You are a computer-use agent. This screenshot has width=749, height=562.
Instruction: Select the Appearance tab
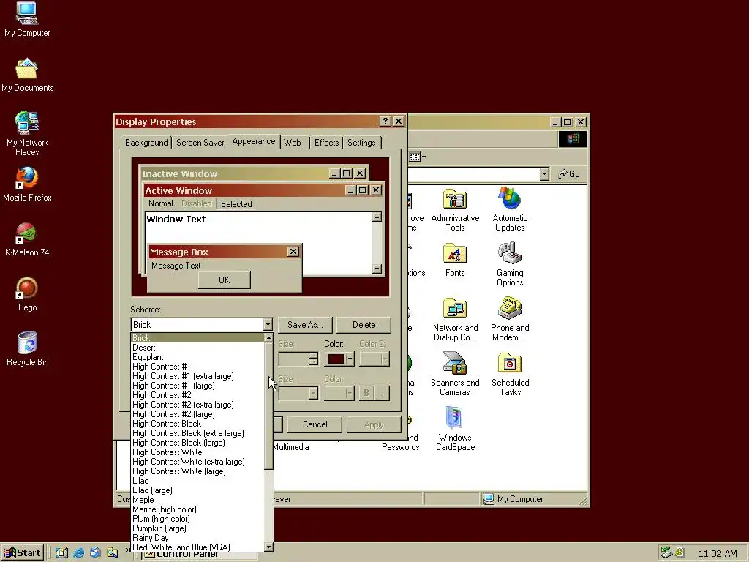tap(254, 141)
